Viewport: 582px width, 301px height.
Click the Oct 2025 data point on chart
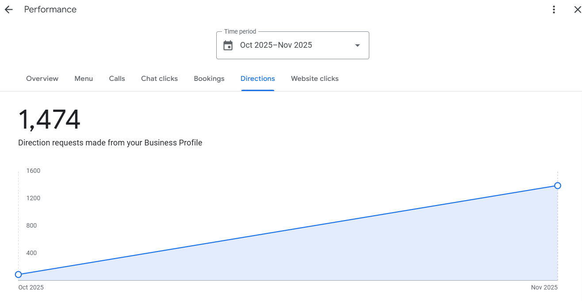coord(18,274)
